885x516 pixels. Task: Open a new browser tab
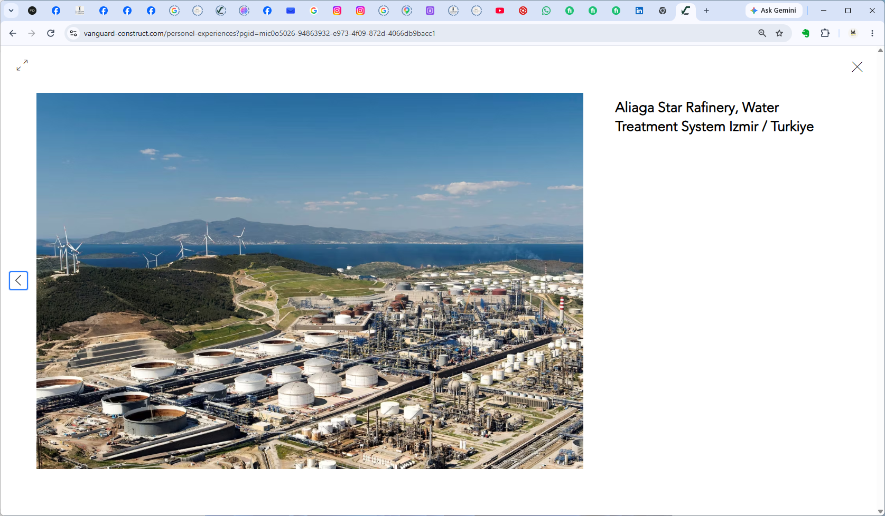coord(706,11)
